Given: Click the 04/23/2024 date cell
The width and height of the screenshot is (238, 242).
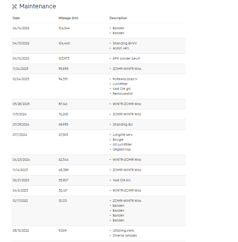Looking at the screenshot, I should [x=21, y=160].
